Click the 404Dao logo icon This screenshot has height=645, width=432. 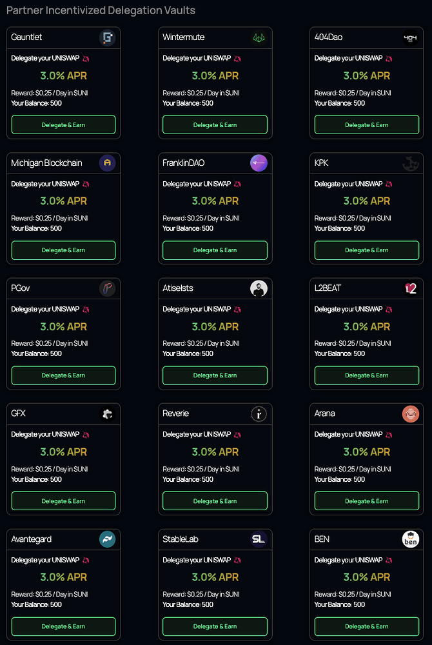pyautogui.click(x=410, y=38)
